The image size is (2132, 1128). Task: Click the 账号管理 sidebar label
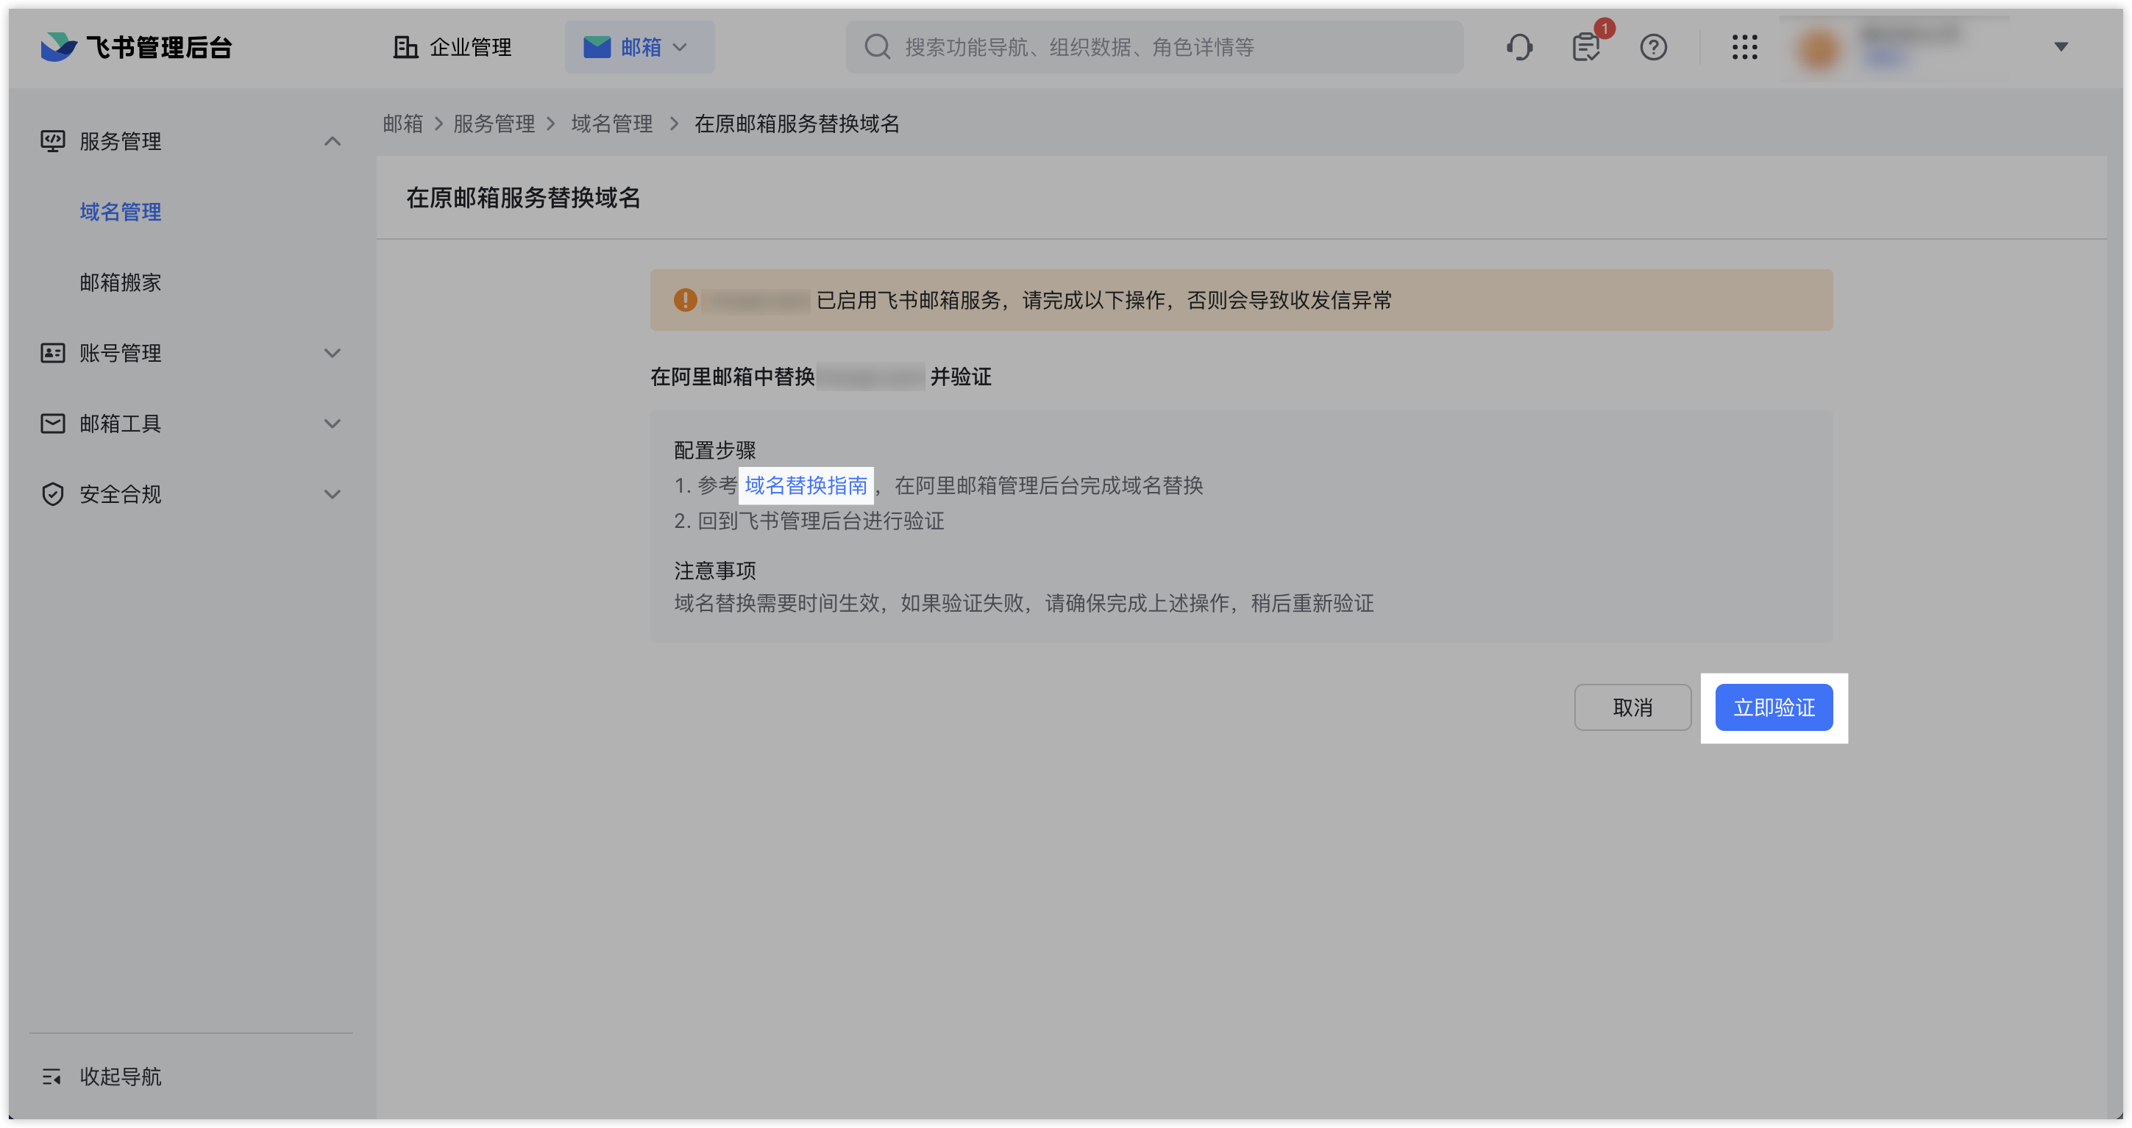121,353
